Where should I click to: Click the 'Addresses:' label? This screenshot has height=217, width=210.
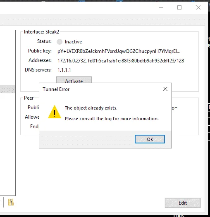point(40,60)
